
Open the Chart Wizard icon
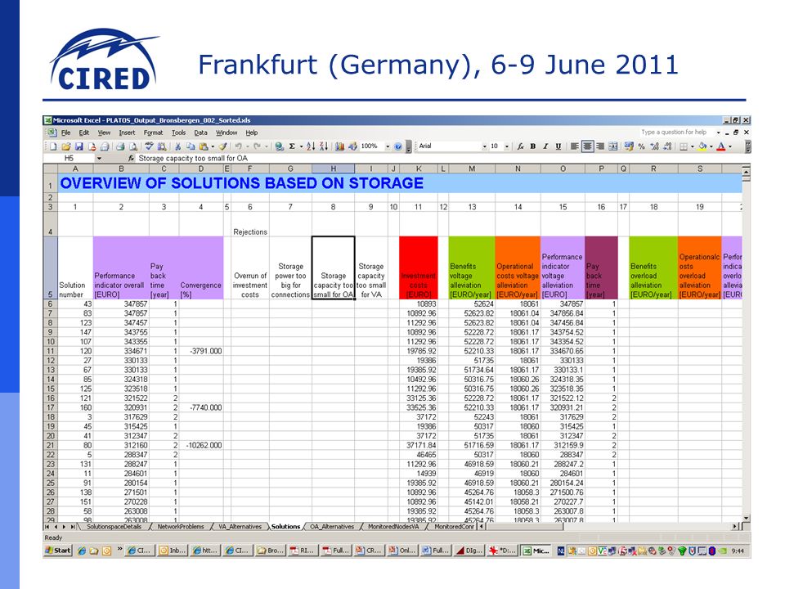pos(340,146)
